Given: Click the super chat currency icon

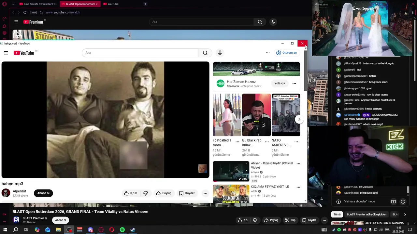Looking at the screenshot, I should click(x=393, y=201).
